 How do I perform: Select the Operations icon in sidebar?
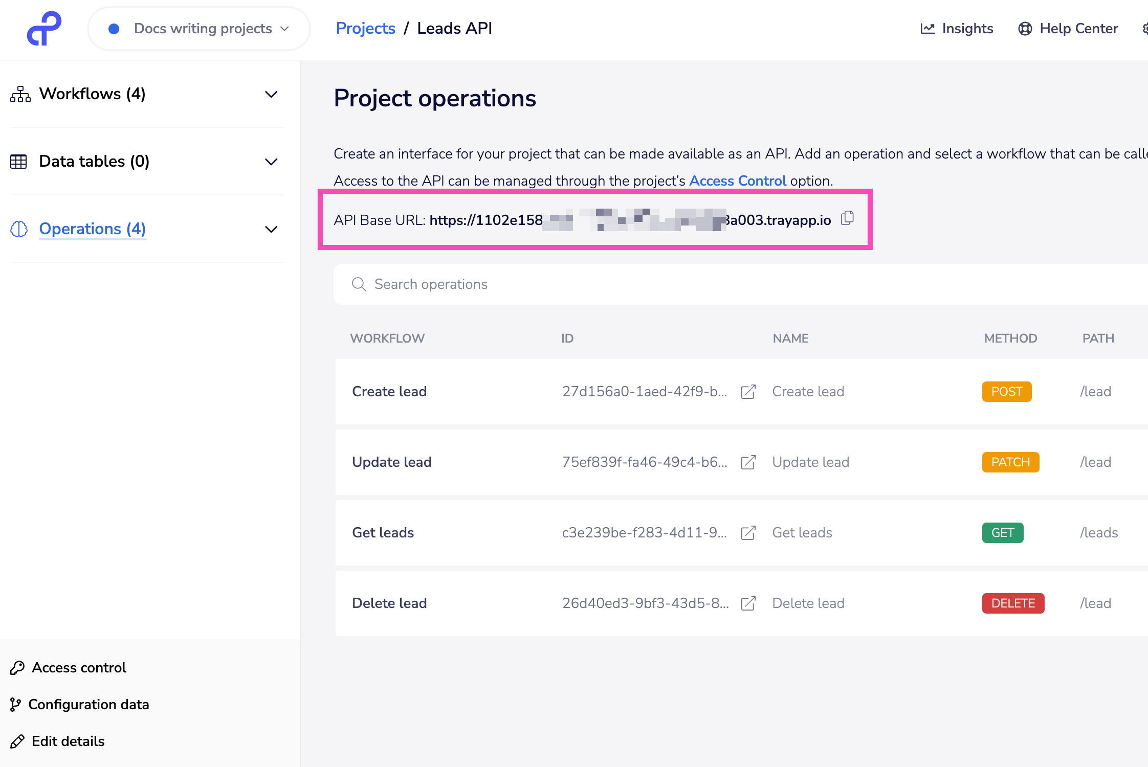18,229
